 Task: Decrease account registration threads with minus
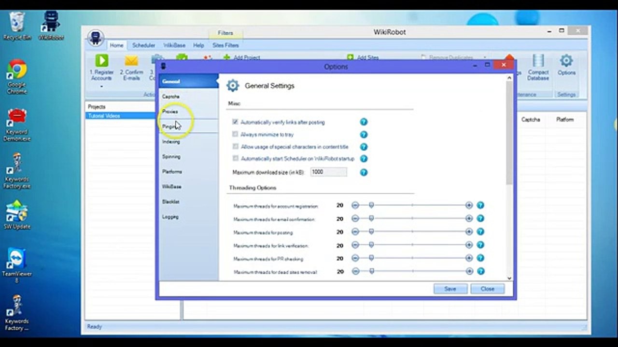pos(355,205)
